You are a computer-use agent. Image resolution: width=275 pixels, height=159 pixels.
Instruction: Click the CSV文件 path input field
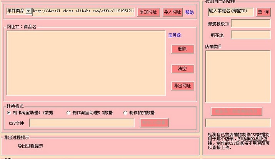click(82, 123)
